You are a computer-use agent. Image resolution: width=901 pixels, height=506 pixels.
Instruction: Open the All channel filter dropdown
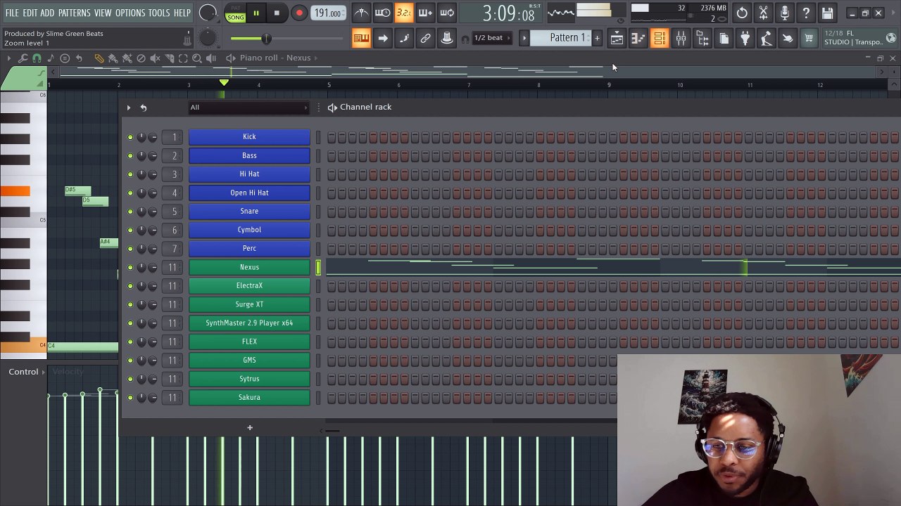(248, 108)
